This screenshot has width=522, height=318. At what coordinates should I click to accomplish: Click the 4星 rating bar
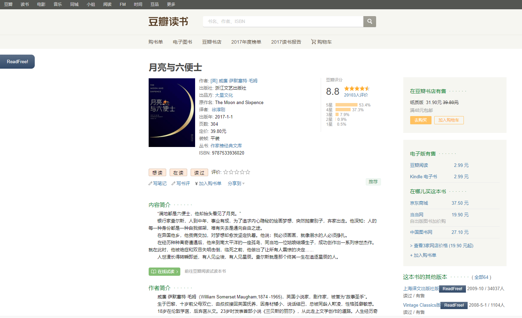[x=343, y=110]
